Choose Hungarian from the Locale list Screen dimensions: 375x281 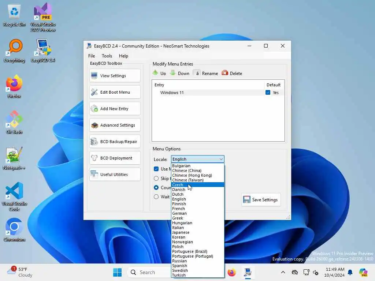point(197,223)
